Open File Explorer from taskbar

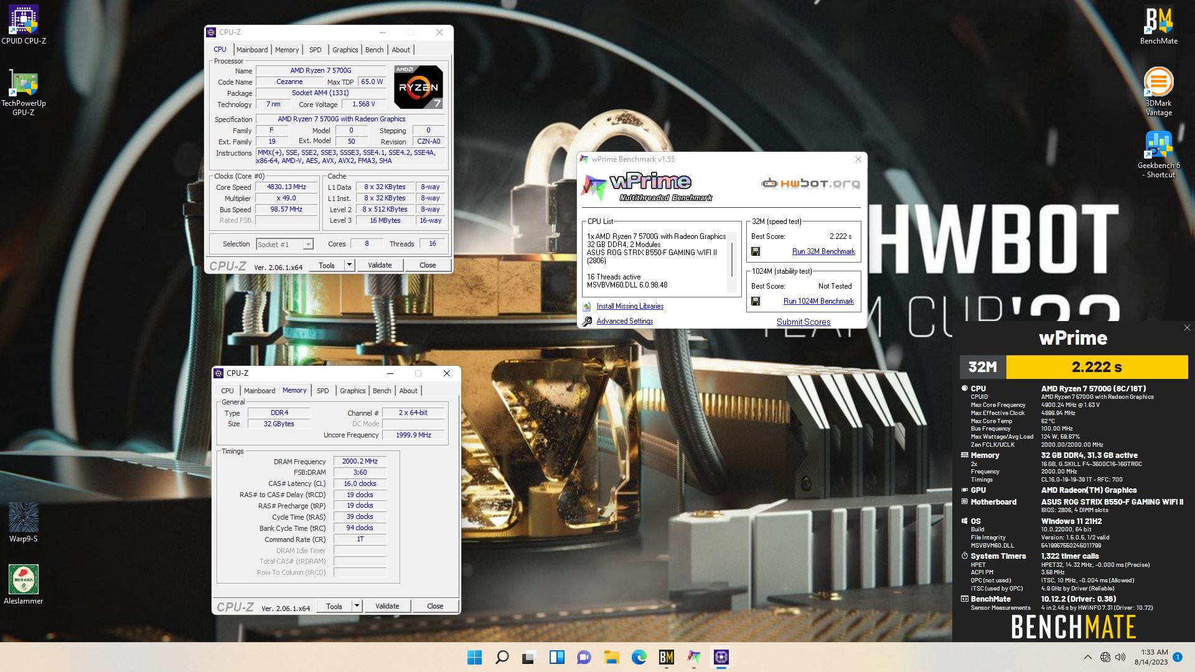click(611, 657)
